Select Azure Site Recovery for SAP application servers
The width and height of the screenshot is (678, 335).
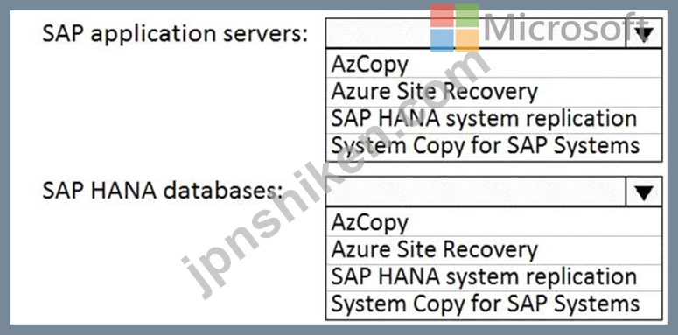click(x=493, y=92)
